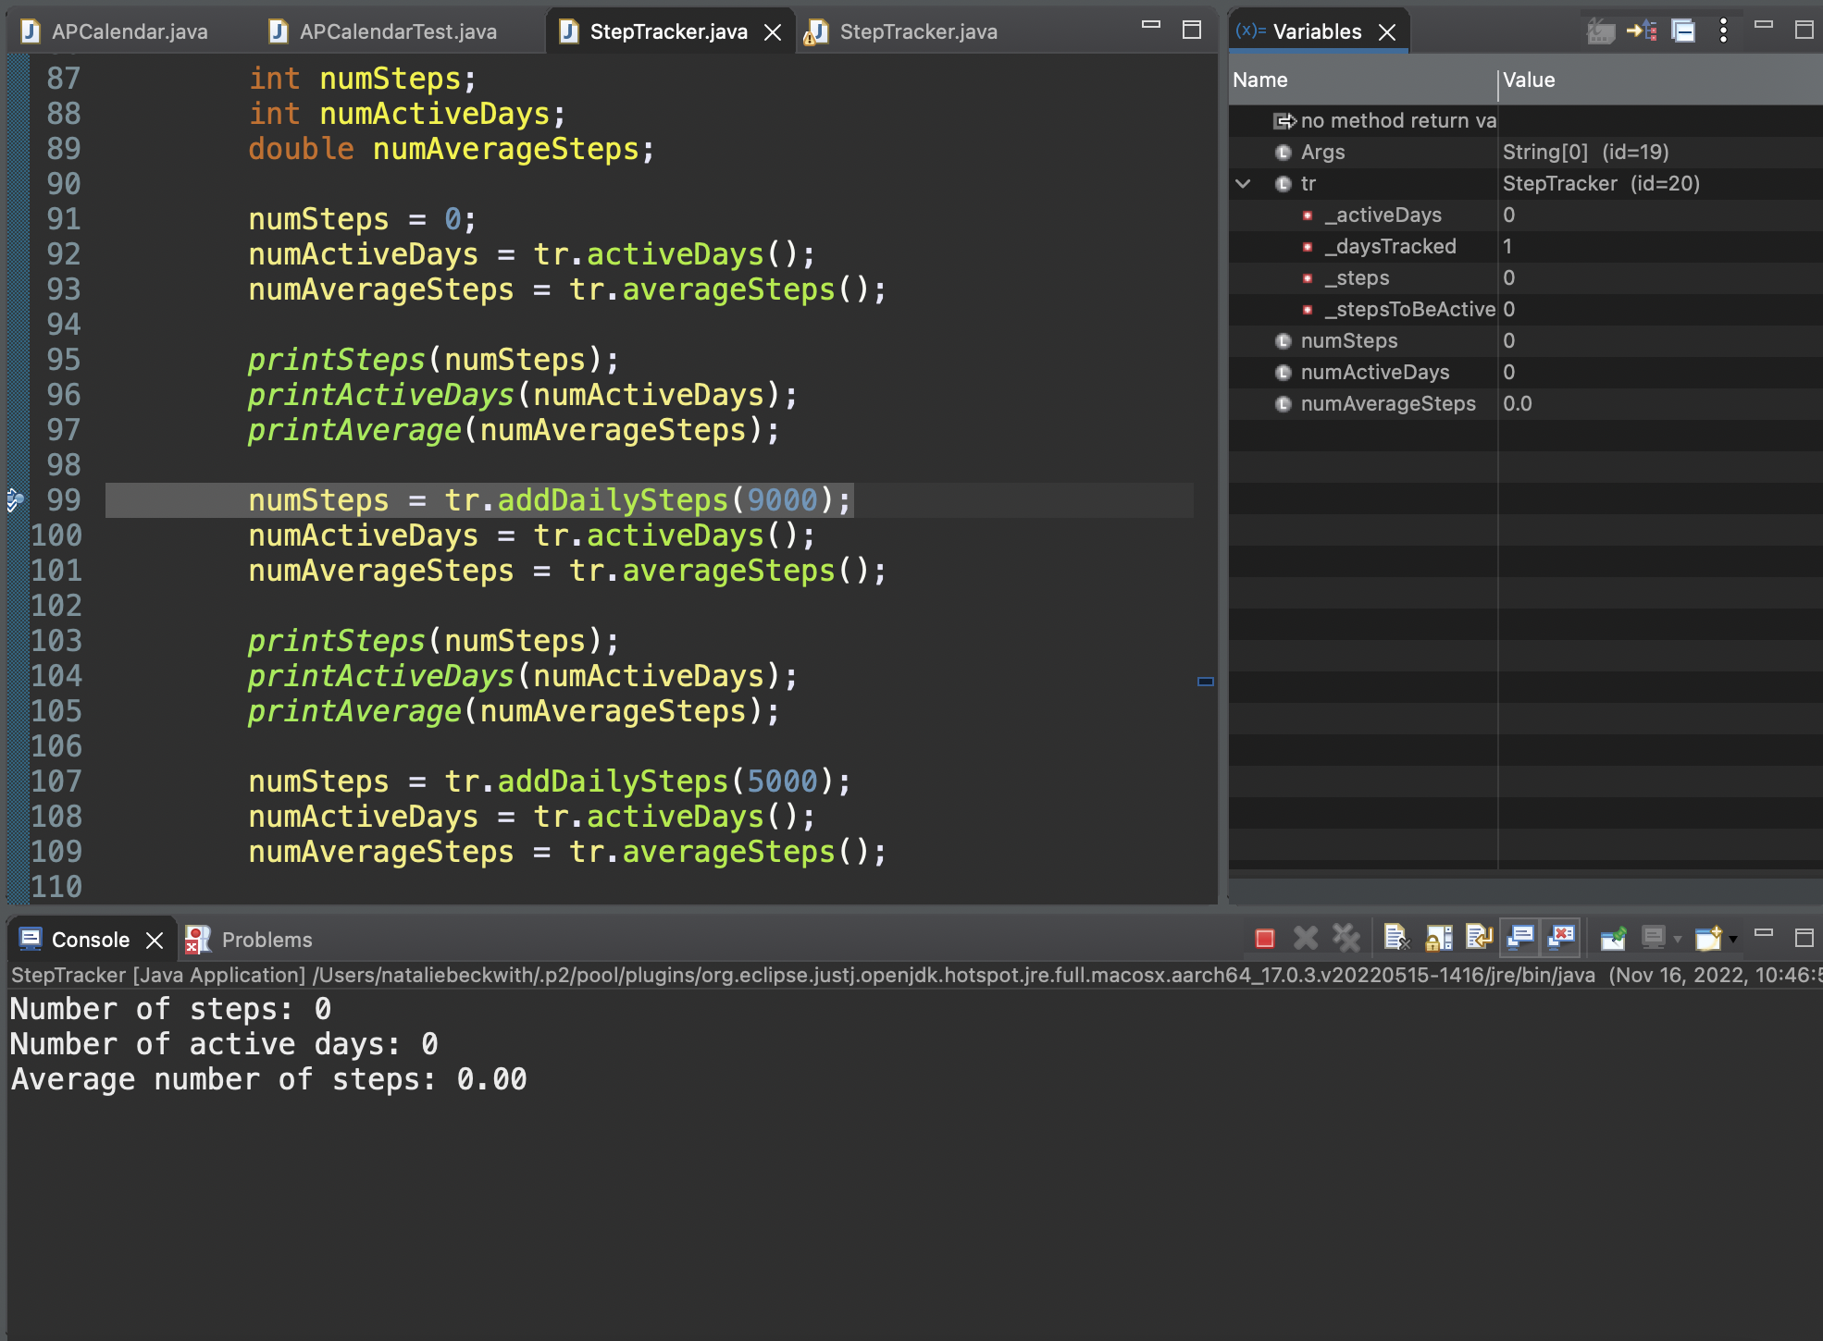
Task: Toggle Scroll Lock in console toolbar
Action: pos(1438,939)
